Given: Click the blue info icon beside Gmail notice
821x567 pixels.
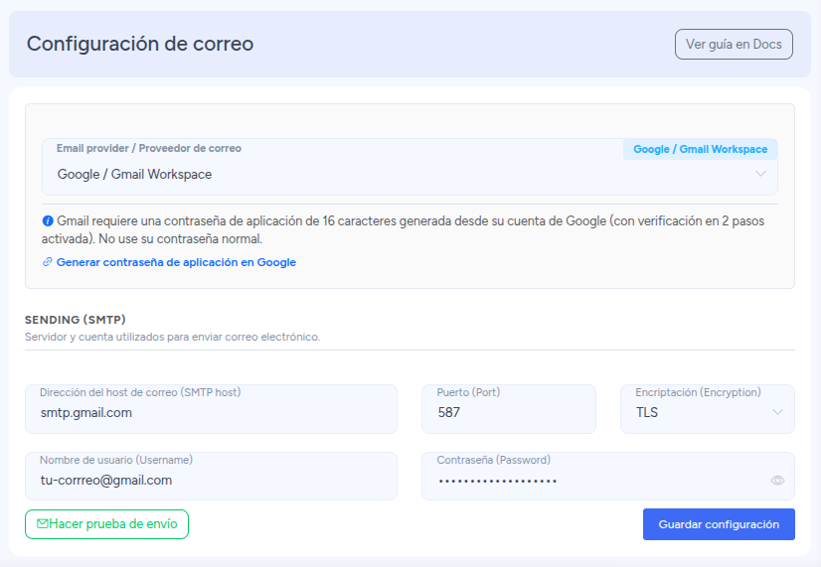Looking at the screenshot, I should [x=48, y=221].
